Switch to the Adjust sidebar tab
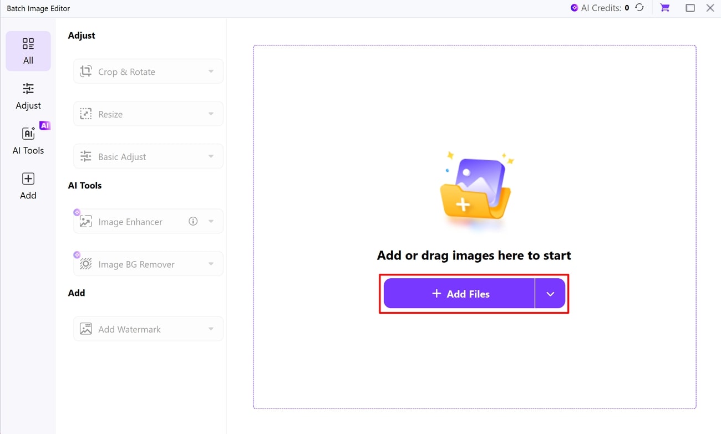This screenshot has width=721, height=434. 28,96
